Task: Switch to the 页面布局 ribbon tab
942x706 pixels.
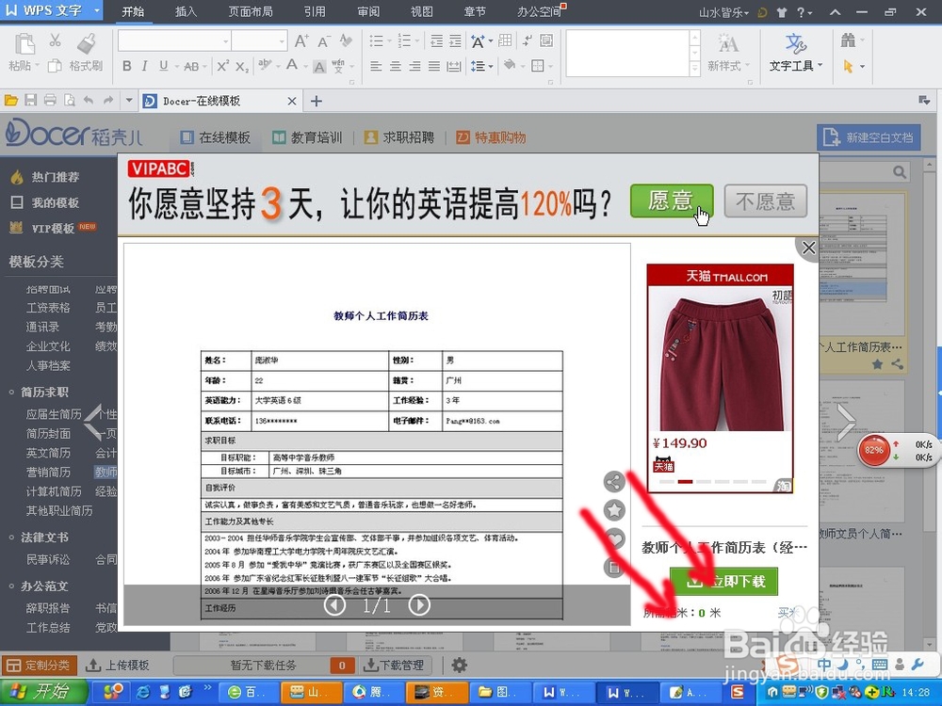Action: [250, 11]
